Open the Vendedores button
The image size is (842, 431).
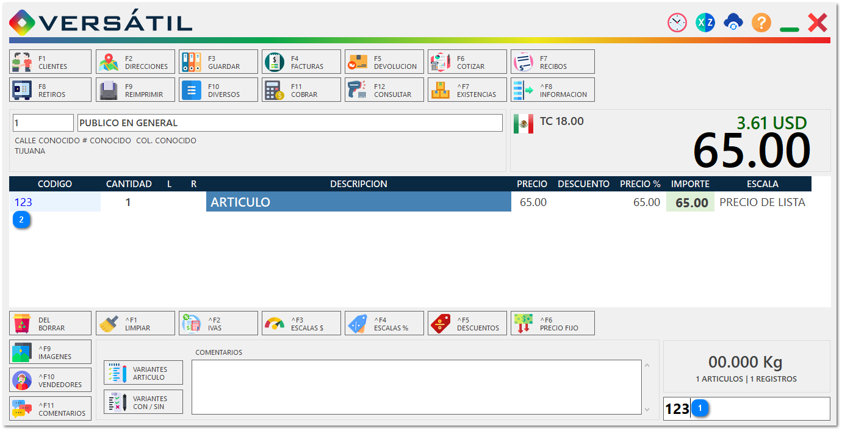51,380
